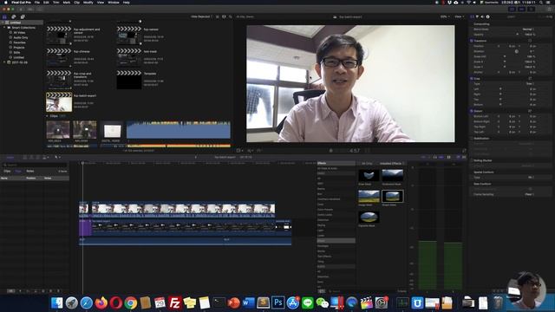Open the Photos and Audio sidebar icon
This screenshot has height=312, width=555.
pyautogui.click(x=14, y=16)
